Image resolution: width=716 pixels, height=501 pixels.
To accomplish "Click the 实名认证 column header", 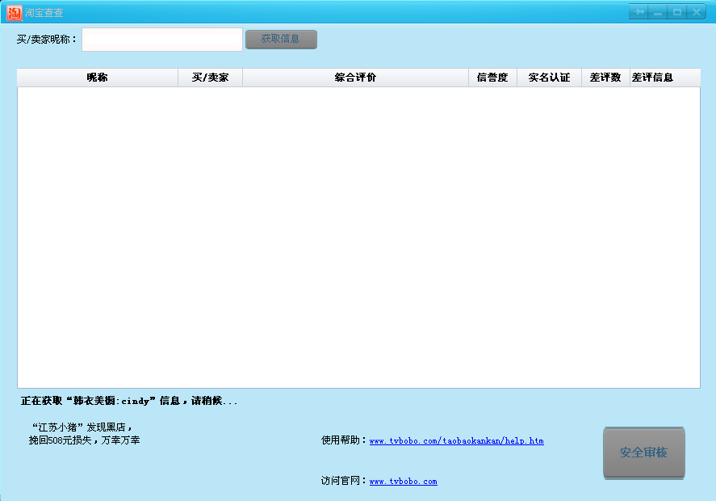I will [x=550, y=78].
